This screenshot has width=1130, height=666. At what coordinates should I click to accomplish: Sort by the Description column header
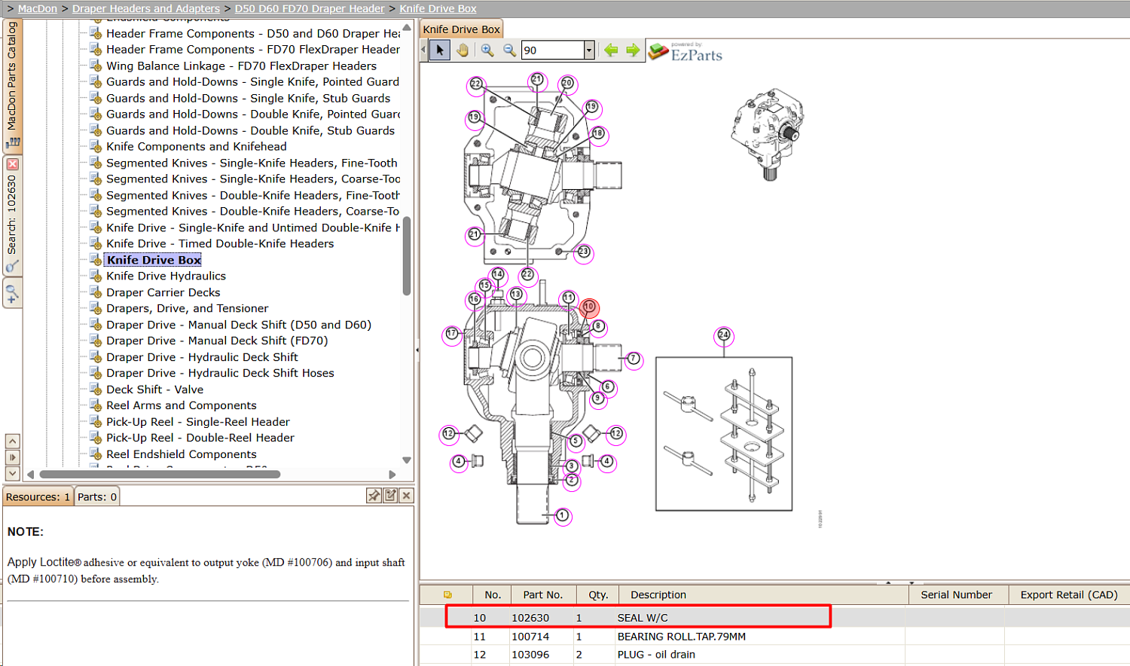click(764, 595)
